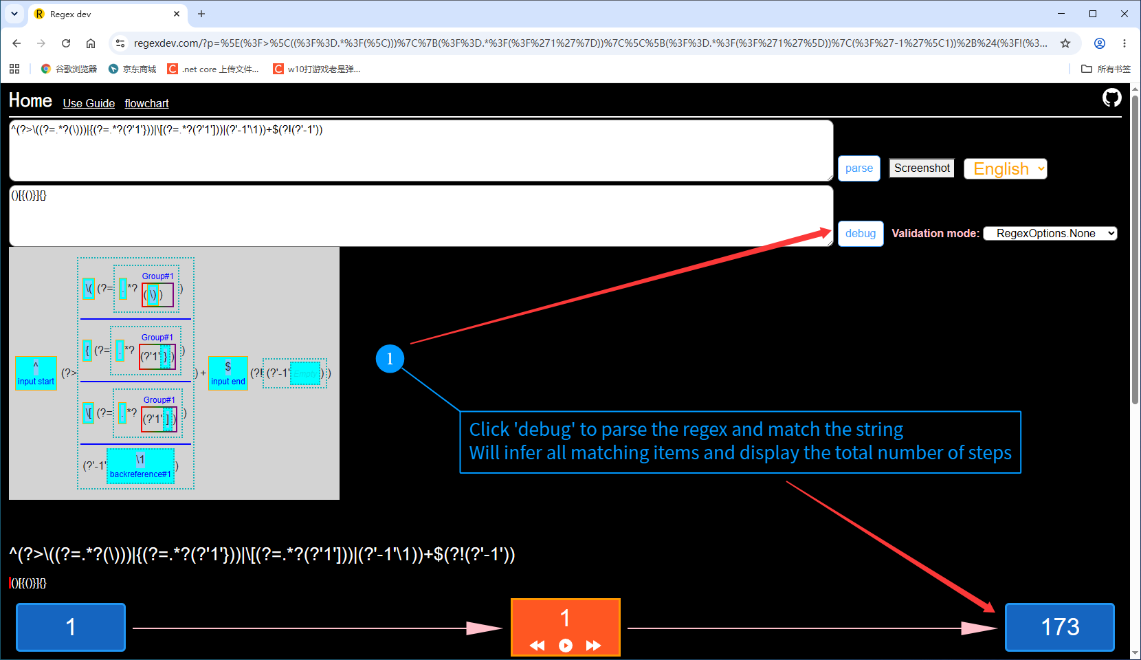Open the RegexOptions.None validation mode dropdown
1141x660 pixels.
pos(1050,234)
